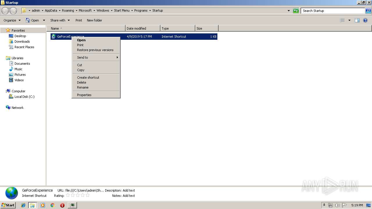Click Description Add text field
Viewport: 372px width, 209px height.
tap(129, 190)
